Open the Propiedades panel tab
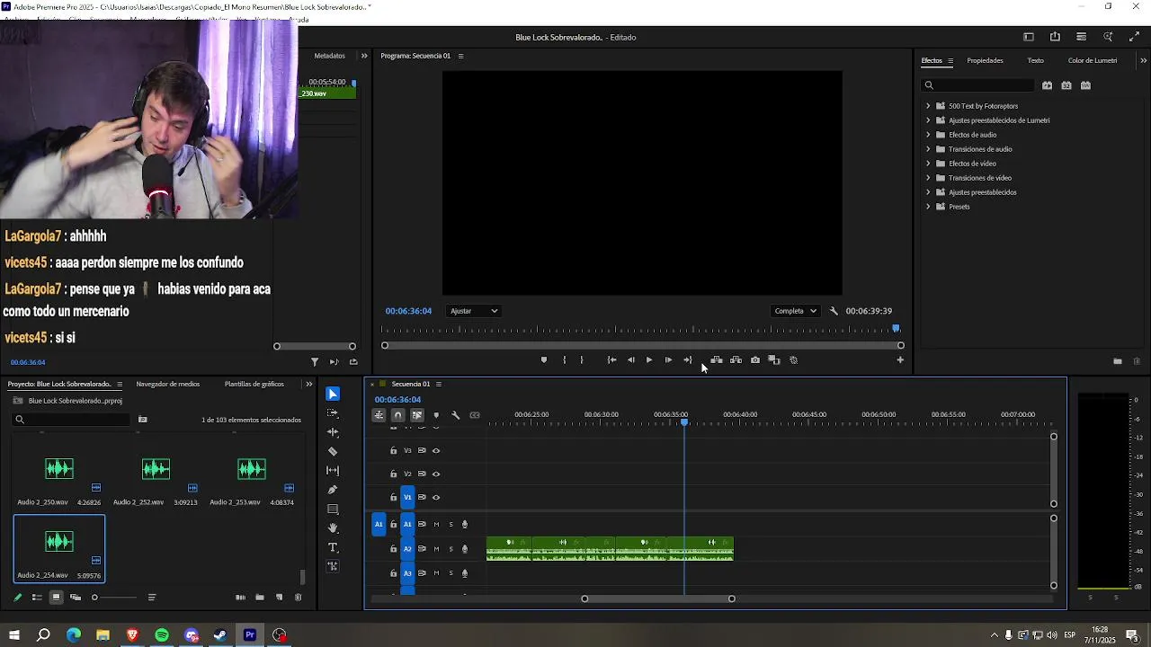 pyautogui.click(x=985, y=61)
